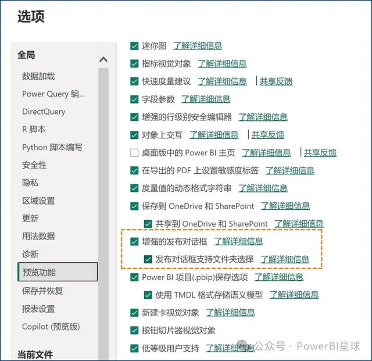
Task: Open 了解详细信息 for 增强的发布对话框
Action: point(238,242)
